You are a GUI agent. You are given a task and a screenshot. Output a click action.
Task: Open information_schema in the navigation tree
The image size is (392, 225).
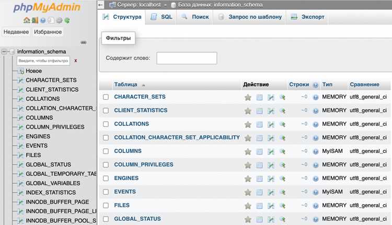point(41,52)
